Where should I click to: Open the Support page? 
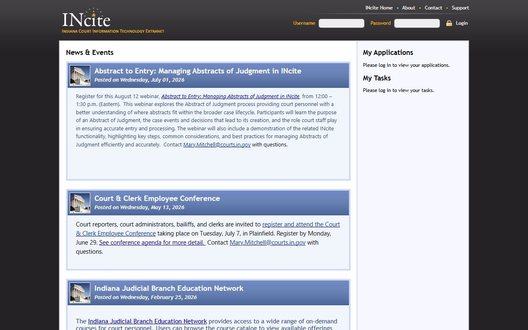point(460,8)
